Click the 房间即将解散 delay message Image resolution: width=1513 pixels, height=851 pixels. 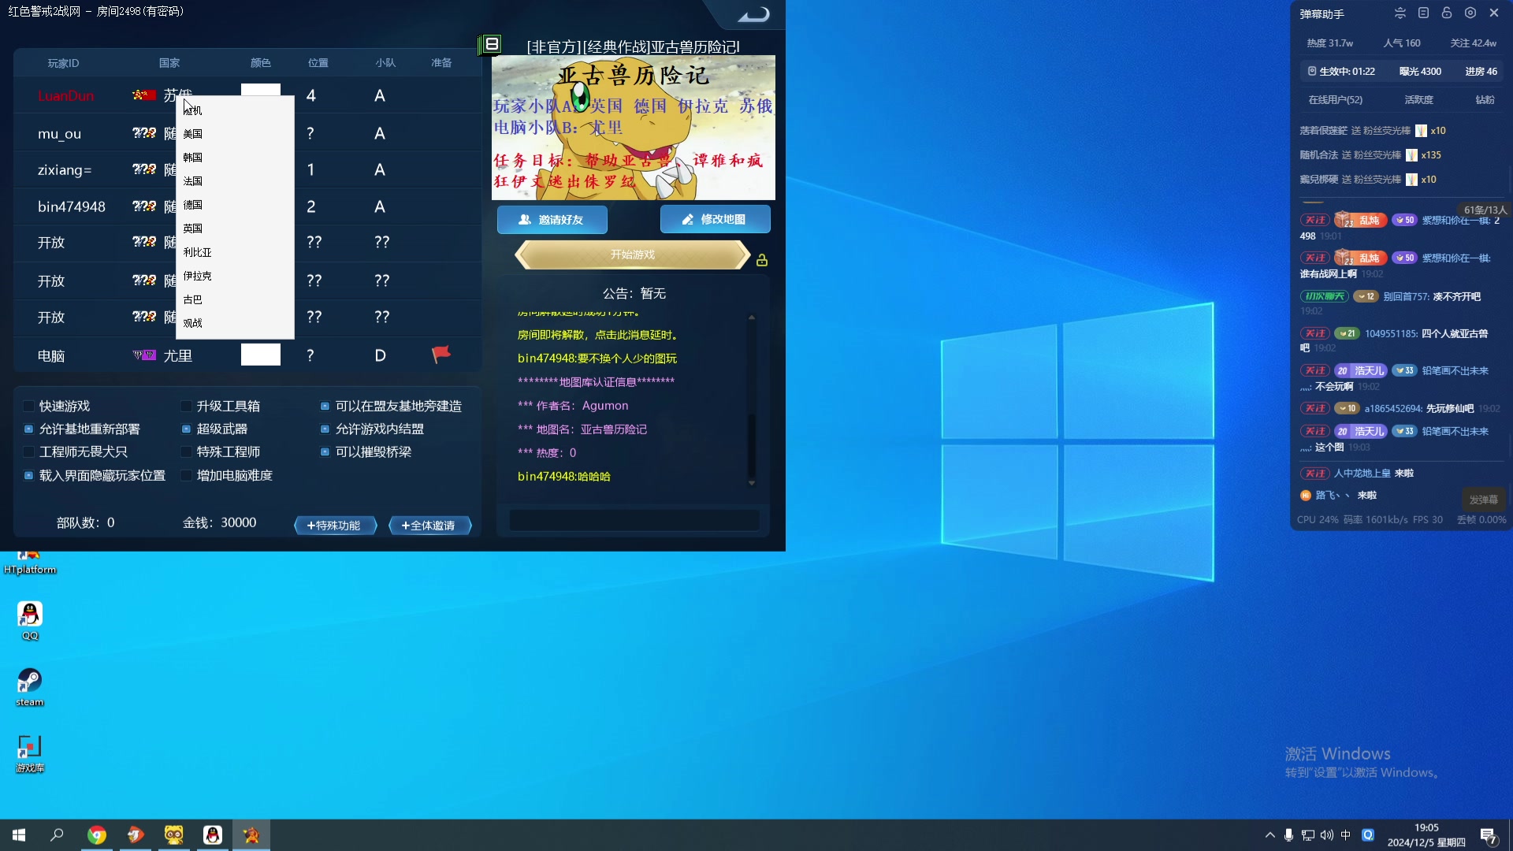coord(598,335)
